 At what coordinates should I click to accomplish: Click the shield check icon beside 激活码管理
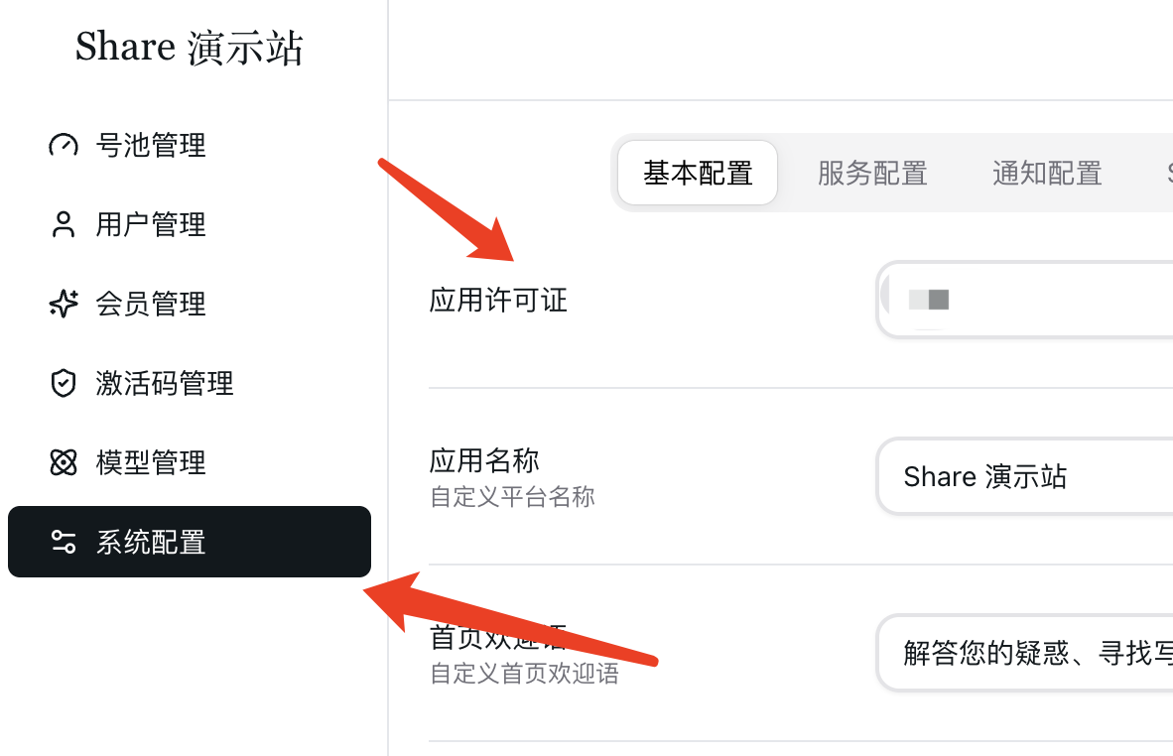(64, 383)
